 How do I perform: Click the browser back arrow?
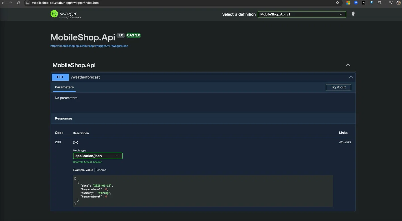coord(3,3)
